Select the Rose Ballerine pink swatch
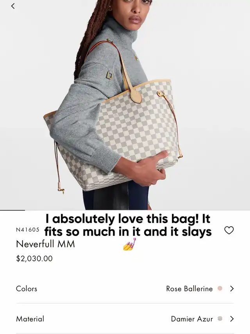 pyautogui.click(x=220, y=288)
